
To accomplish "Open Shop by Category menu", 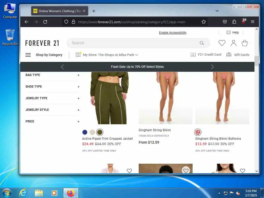I will [49, 55].
